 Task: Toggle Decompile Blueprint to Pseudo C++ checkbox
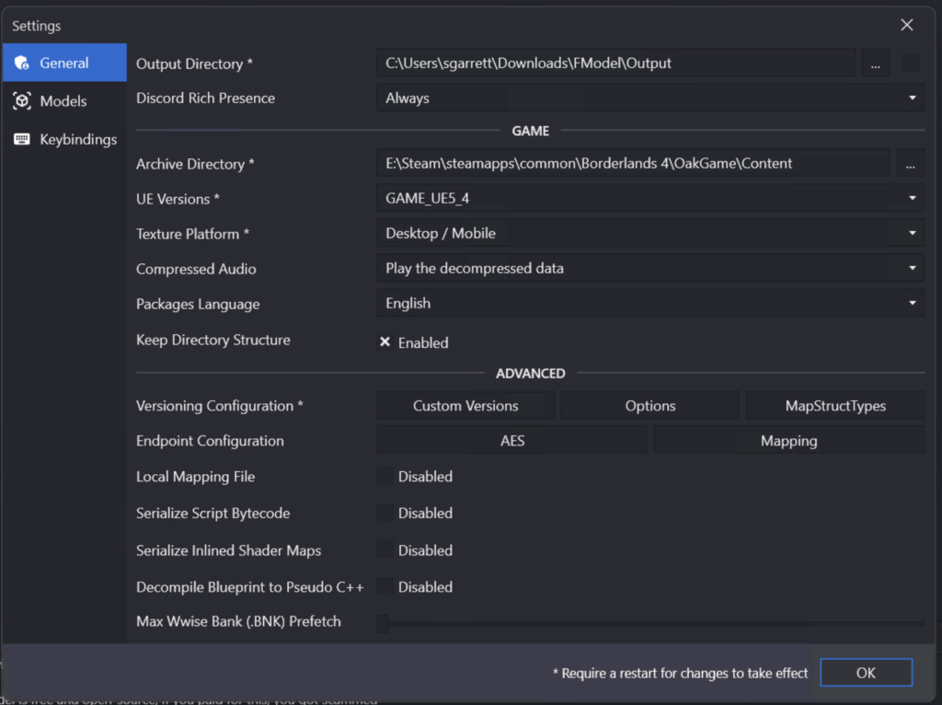pyautogui.click(x=385, y=587)
